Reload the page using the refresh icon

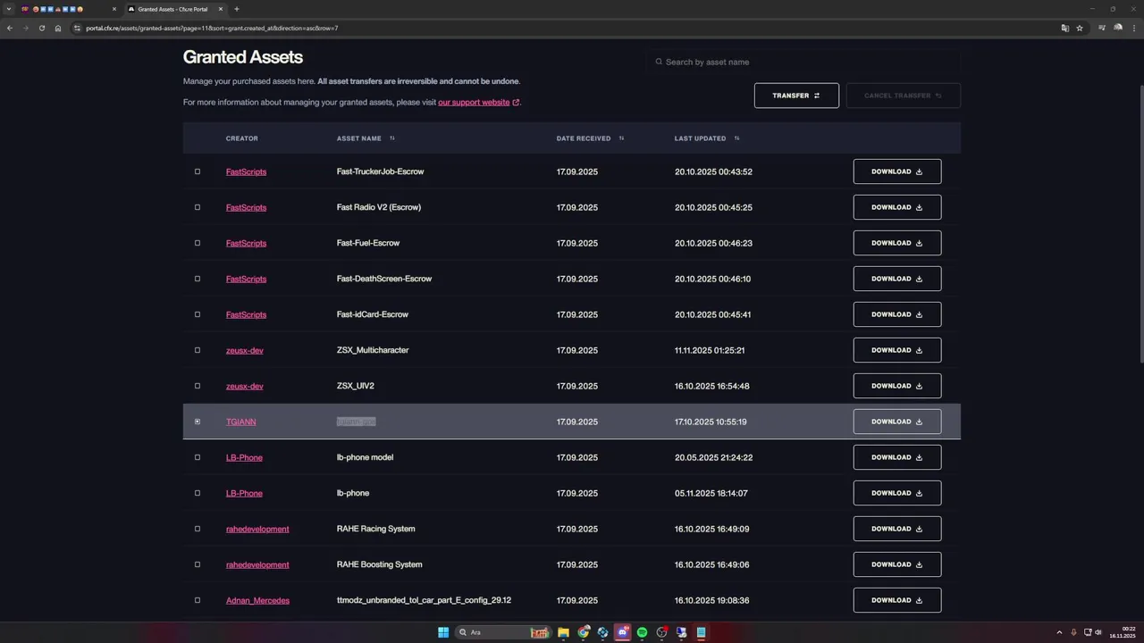[x=41, y=28]
